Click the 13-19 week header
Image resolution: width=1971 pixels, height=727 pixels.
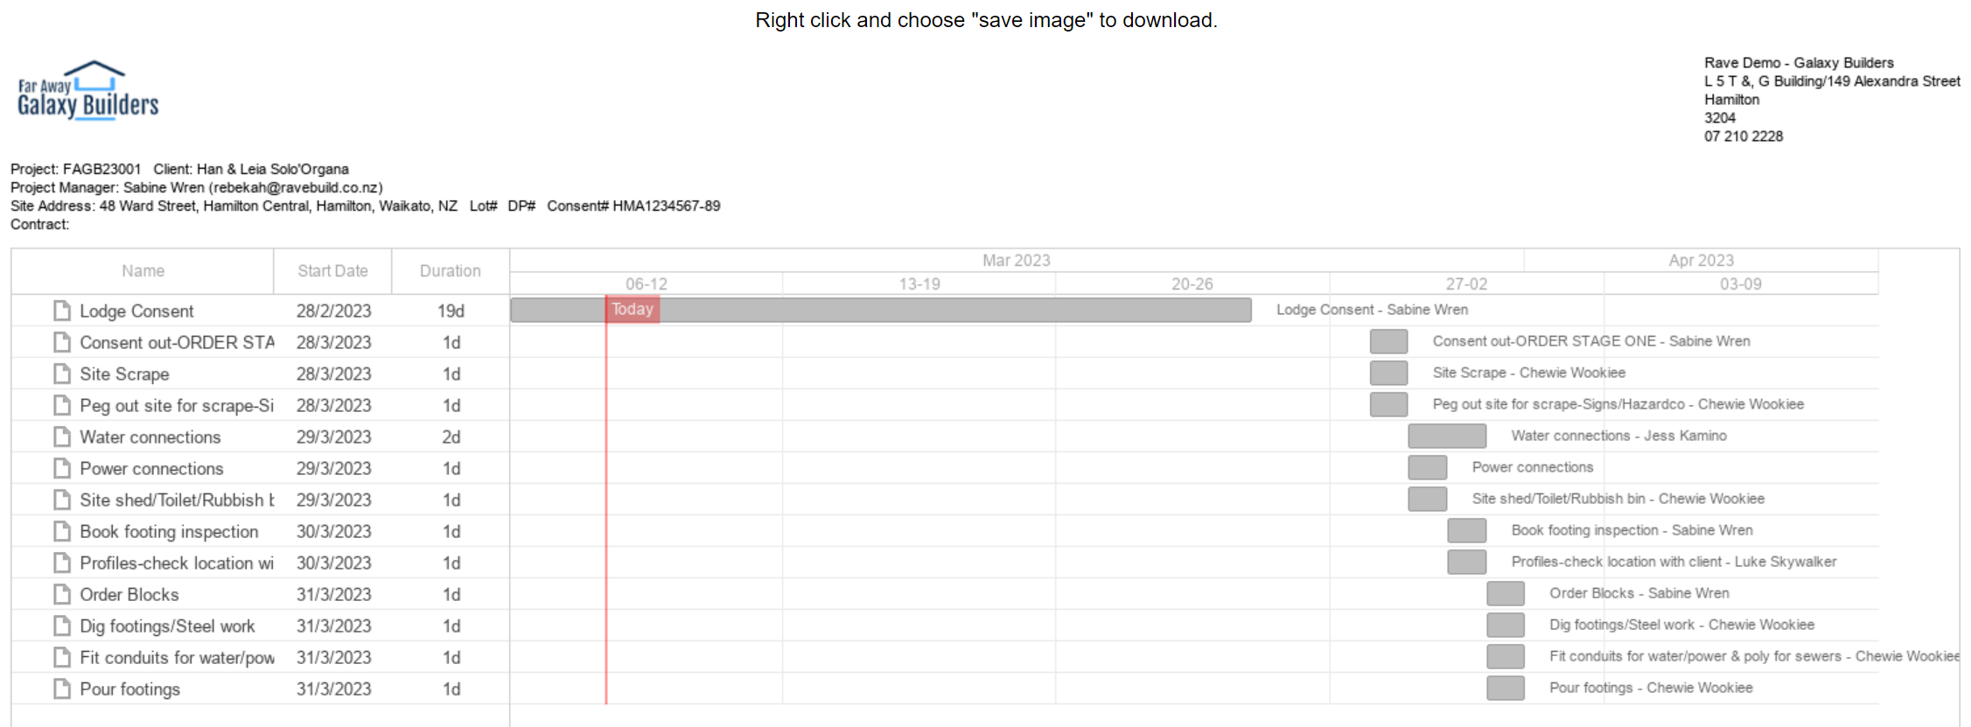click(x=919, y=284)
